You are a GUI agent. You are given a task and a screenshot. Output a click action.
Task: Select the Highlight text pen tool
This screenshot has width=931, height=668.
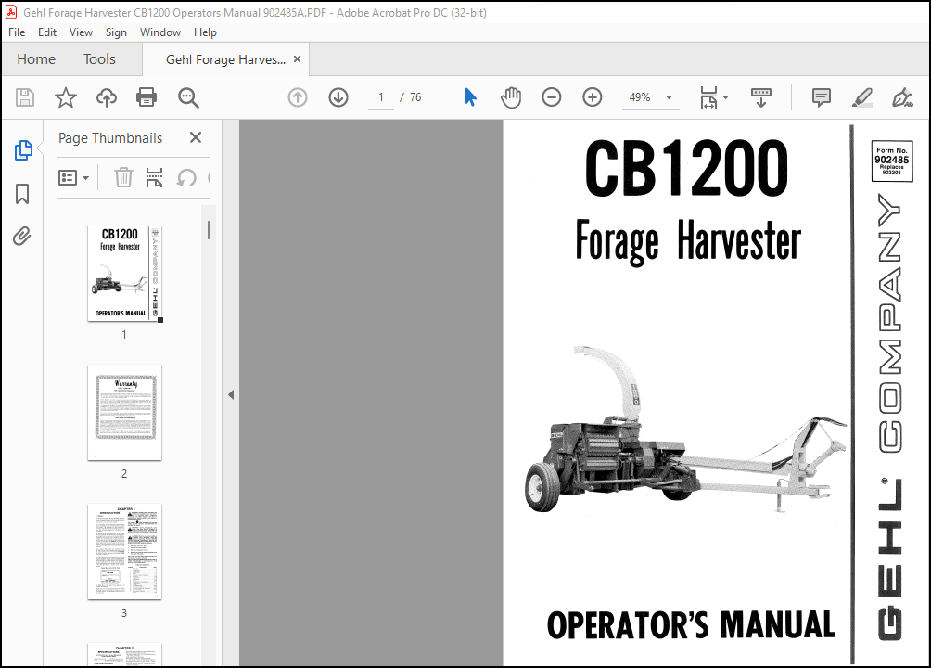point(861,97)
